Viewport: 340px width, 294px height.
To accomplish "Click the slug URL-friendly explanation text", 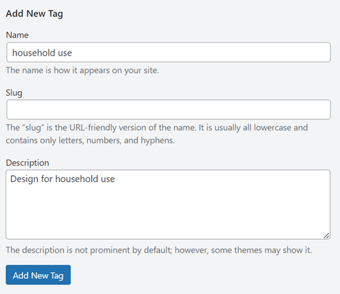I will 157,134.
